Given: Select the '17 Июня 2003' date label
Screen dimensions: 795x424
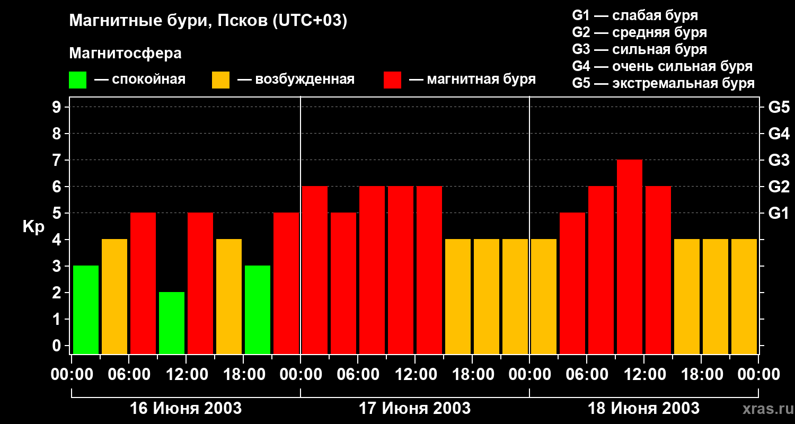Looking at the screenshot, I should point(414,409).
